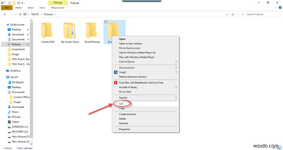Click the Back navigation arrow
Viewport: 283px width, 150px height.
pos(5,14)
